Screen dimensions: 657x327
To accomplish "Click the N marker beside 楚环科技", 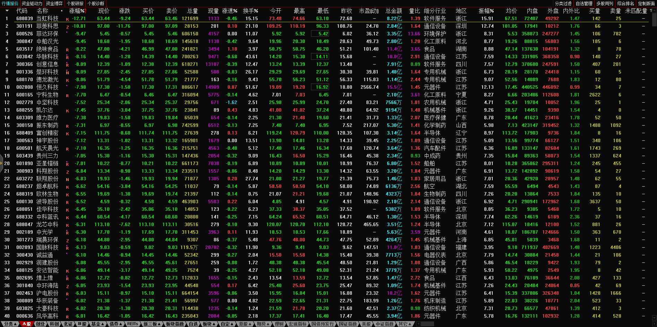I will [x=67, y=73].
